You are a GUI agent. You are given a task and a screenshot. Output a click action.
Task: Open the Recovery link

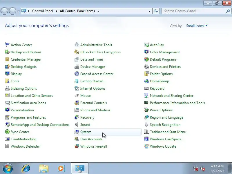(87, 117)
